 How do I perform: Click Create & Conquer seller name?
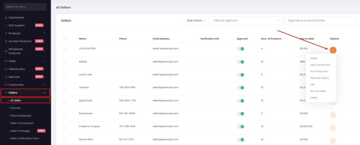coord(89,126)
